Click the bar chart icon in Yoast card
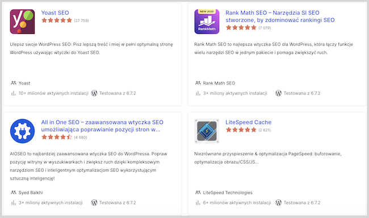The width and height of the screenshot is (369, 218). [x=14, y=93]
